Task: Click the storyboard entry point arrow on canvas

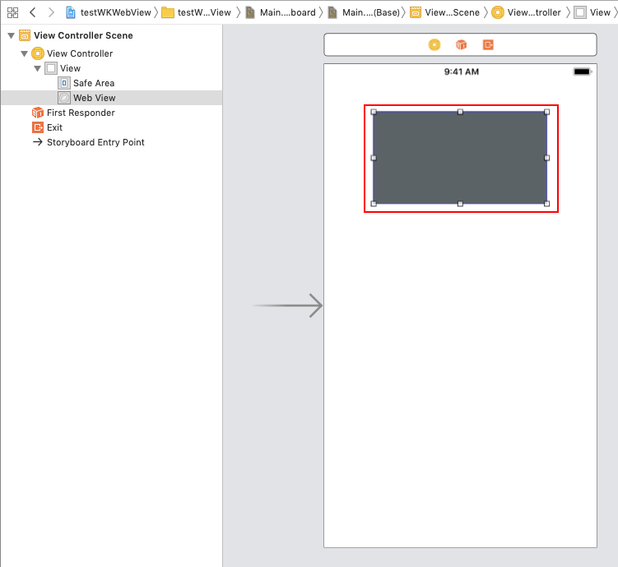Action: (x=288, y=306)
